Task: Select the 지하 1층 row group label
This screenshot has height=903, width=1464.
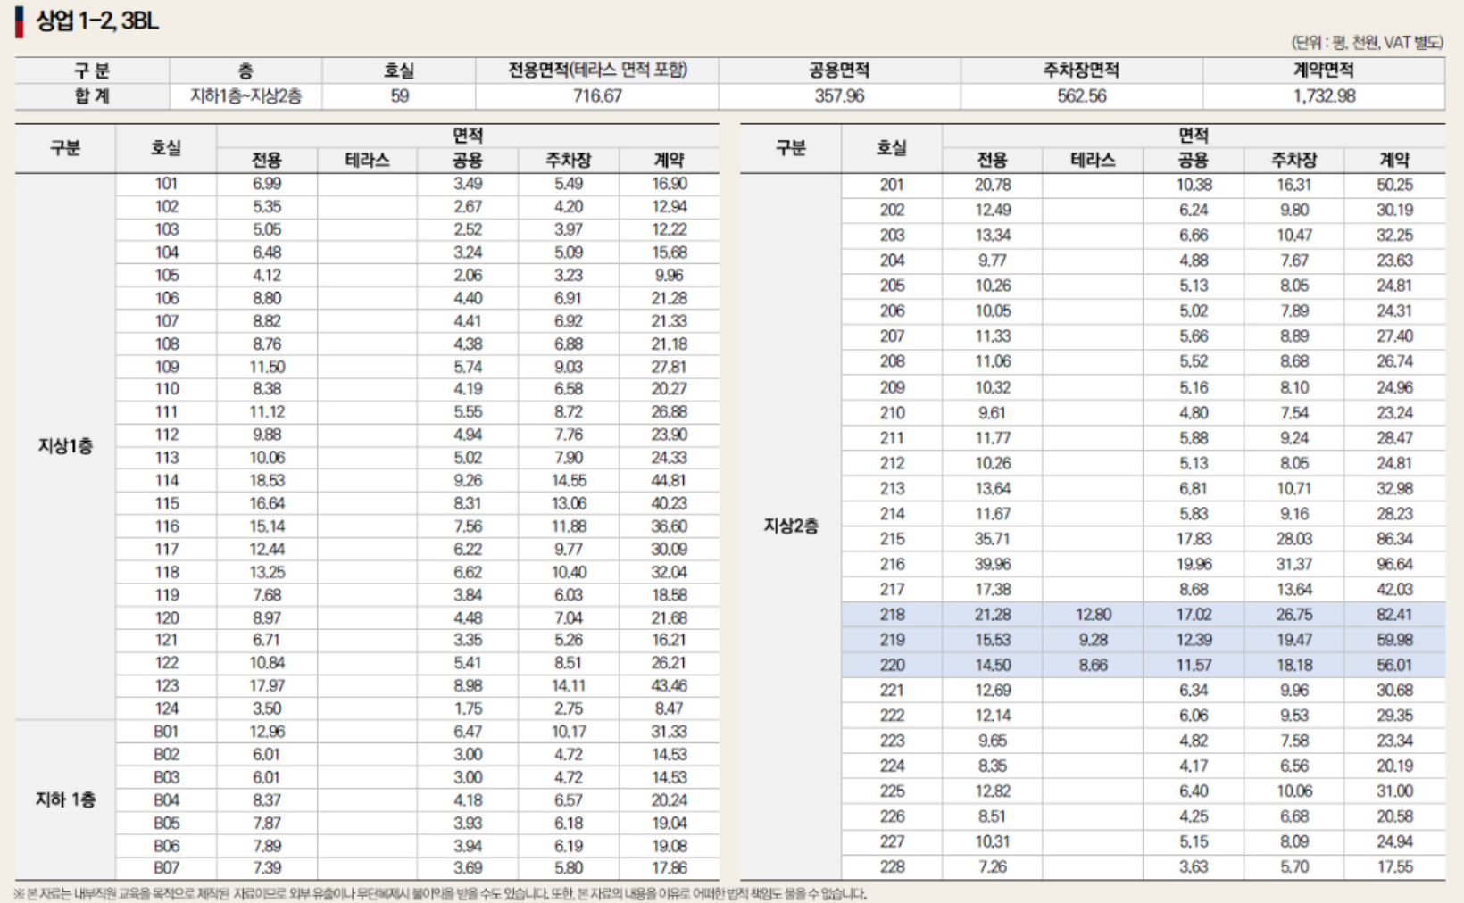Action: [x=65, y=801]
